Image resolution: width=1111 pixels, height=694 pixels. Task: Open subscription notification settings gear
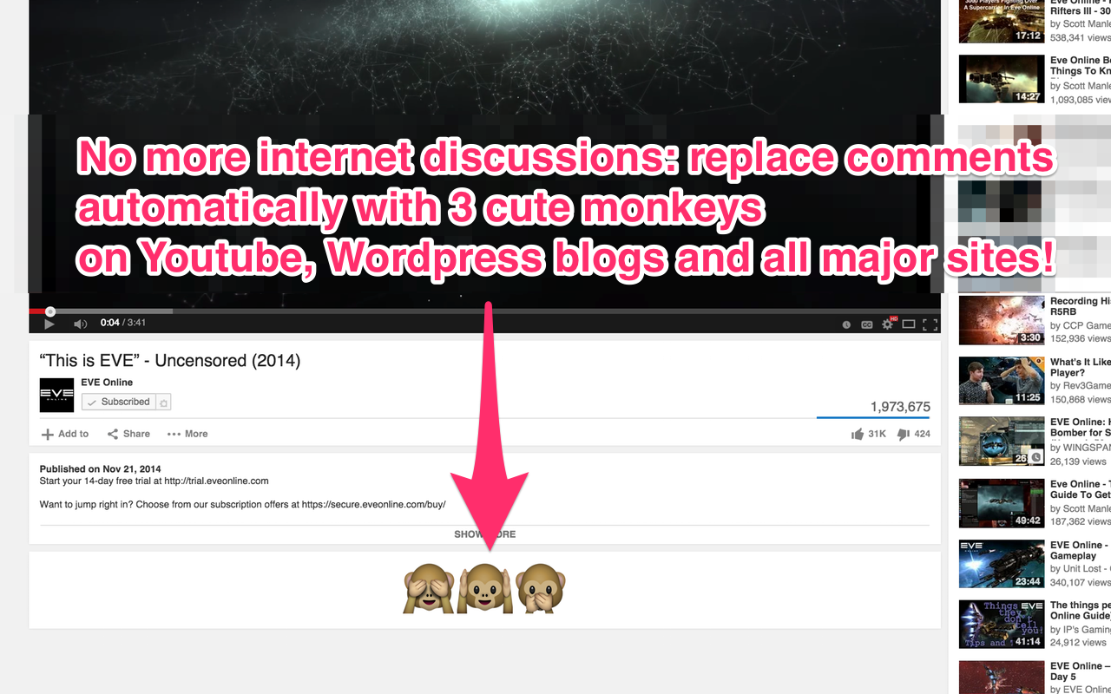(x=164, y=402)
